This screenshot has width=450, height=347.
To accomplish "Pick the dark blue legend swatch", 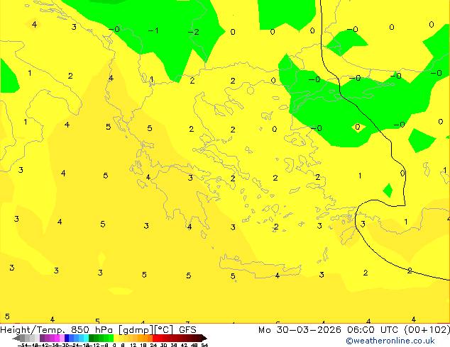I will point(67,338).
